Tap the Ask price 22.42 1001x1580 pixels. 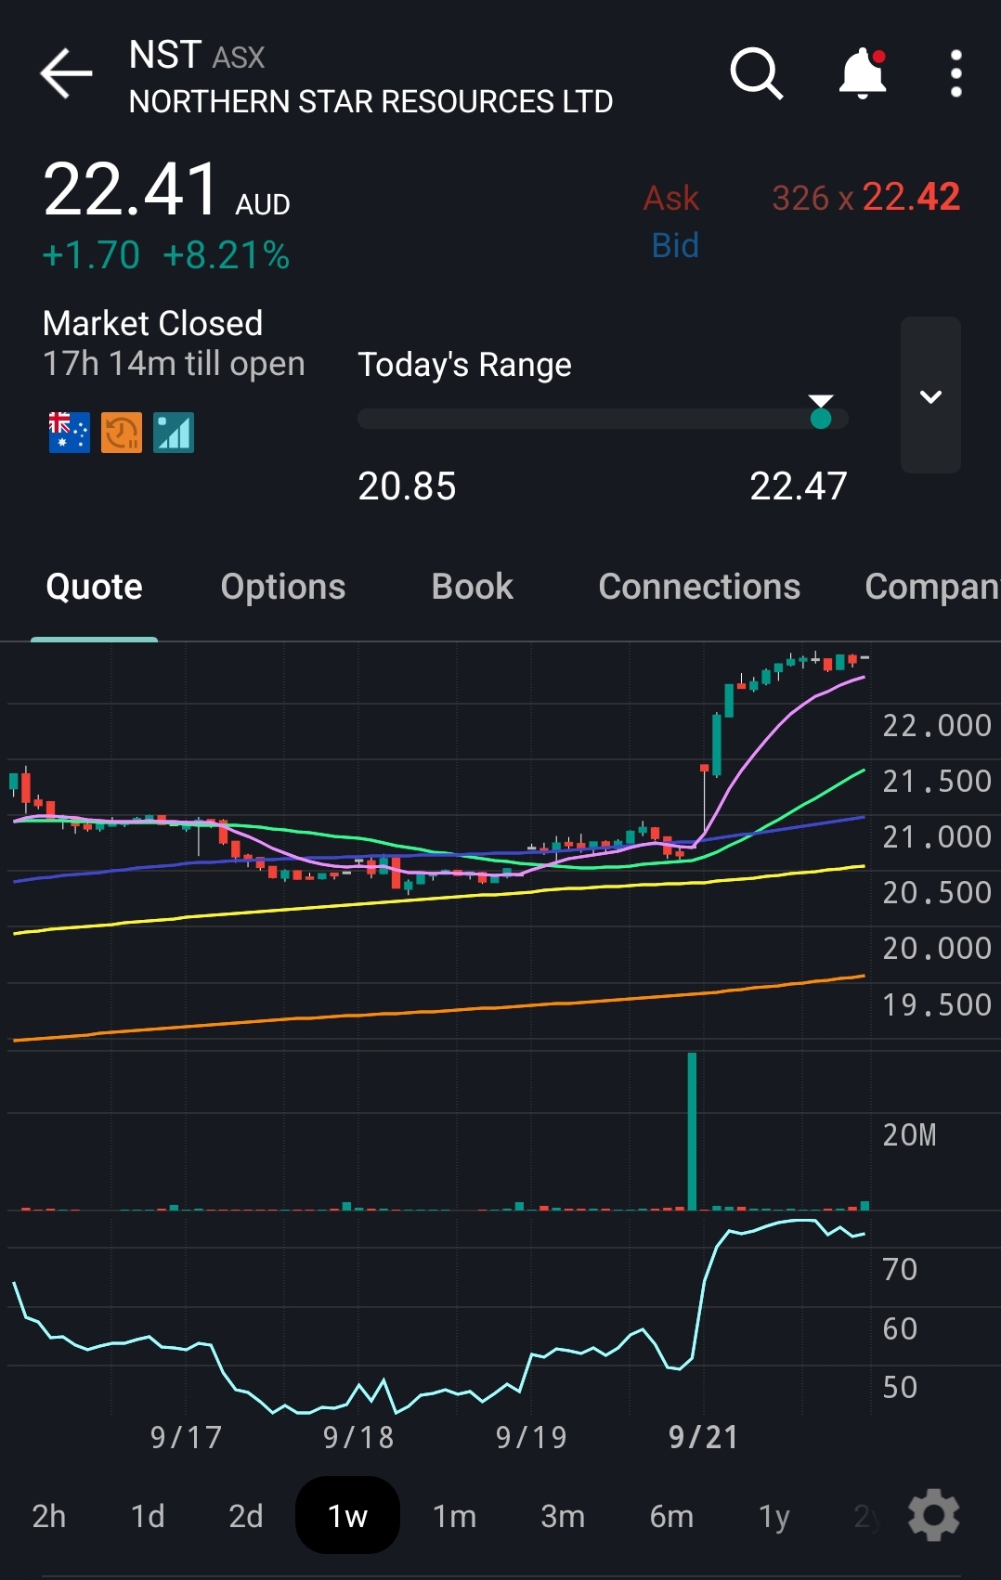click(910, 197)
